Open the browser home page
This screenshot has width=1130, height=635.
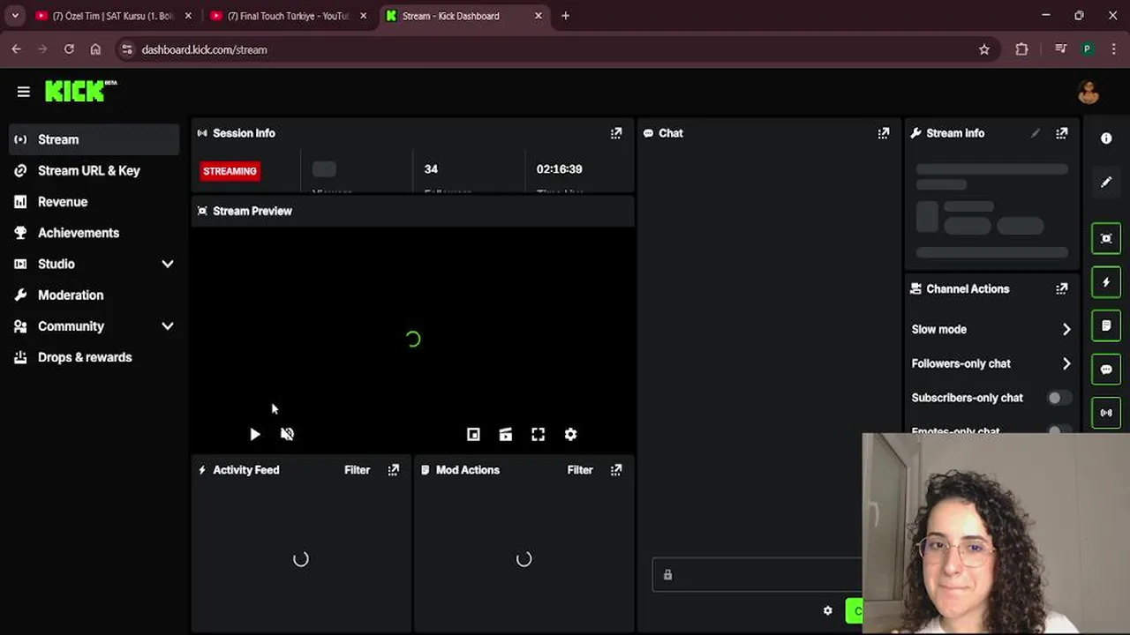pyautogui.click(x=95, y=49)
